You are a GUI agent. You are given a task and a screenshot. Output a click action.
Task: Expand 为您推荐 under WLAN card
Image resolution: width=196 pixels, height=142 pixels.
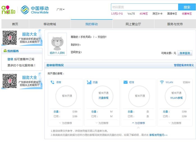(x=175, y=123)
